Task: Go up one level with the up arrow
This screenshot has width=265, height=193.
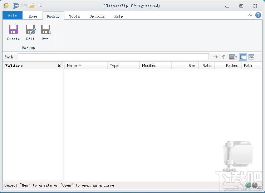Action: [x=224, y=57]
